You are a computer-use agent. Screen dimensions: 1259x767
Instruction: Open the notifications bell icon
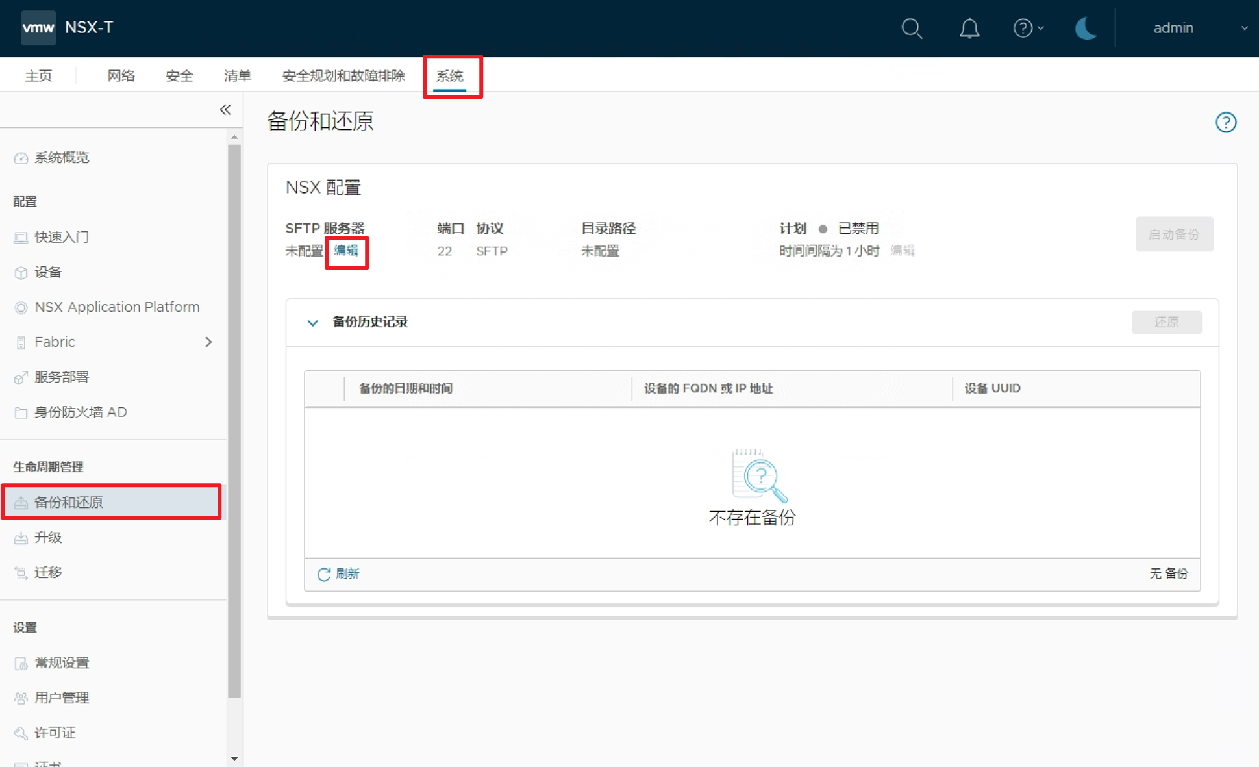click(x=969, y=29)
